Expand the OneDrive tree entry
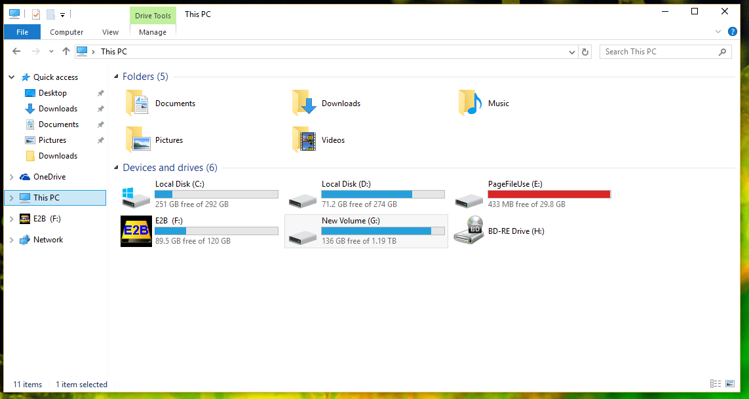Viewport: 749px width, 399px height. [x=11, y=176]
